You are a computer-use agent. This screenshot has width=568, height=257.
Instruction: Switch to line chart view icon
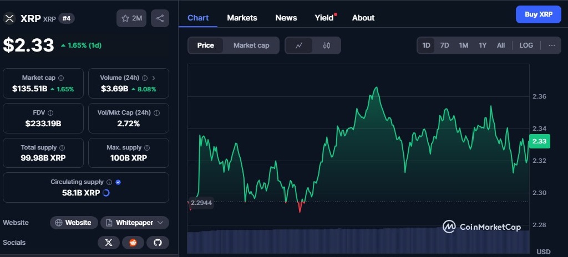(x=299, y=45)
